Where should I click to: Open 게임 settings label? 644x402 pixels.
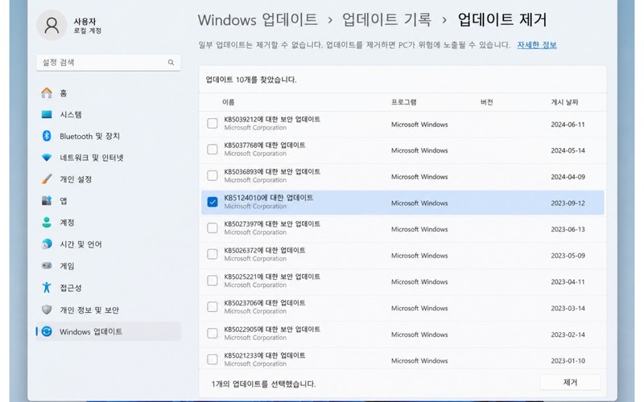click(x=67, y=266)
